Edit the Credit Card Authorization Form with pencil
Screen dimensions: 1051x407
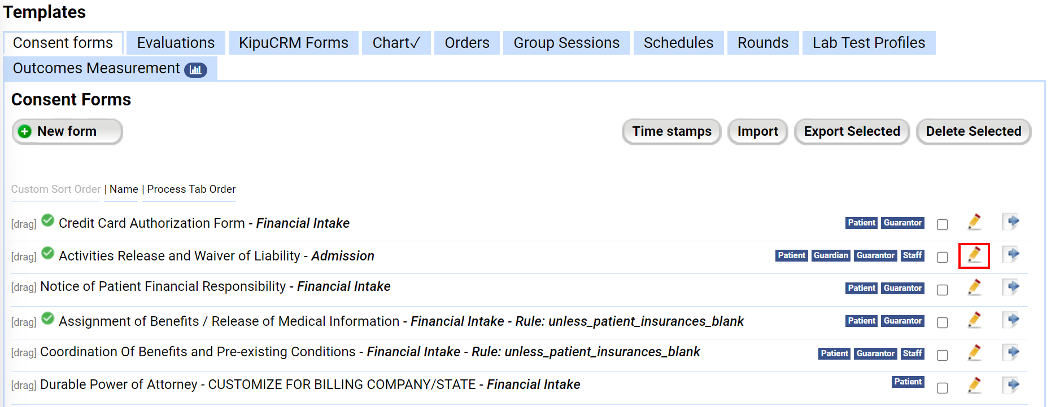(x=974, y=222)
